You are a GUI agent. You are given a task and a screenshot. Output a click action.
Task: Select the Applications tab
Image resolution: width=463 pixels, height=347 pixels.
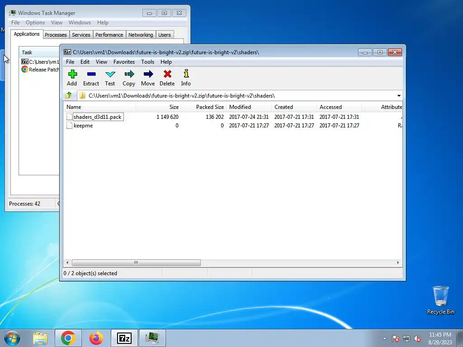[27, 34]
